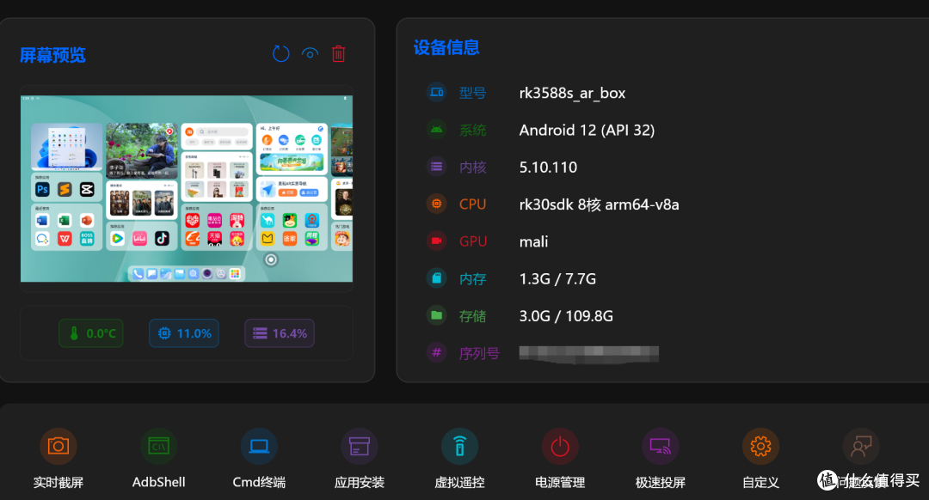Click the memory usage 16.4% badge

(x=280, y=333)
